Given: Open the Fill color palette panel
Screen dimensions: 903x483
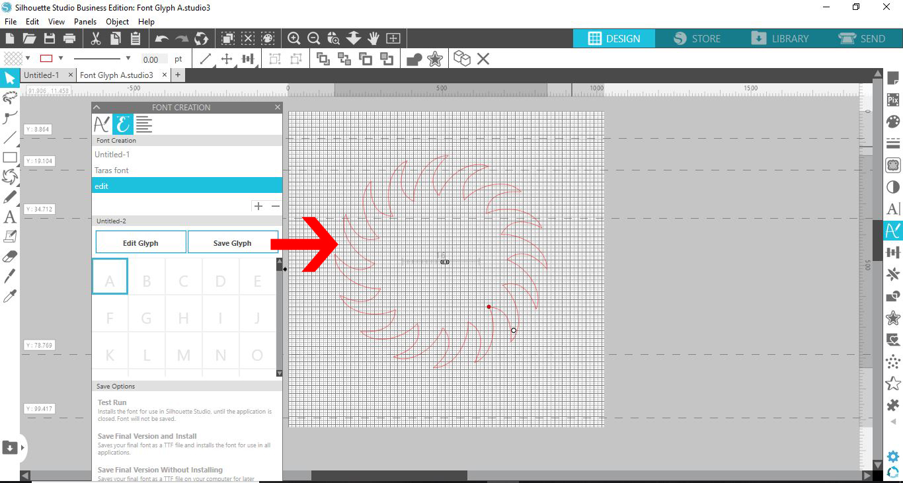Looking at the screenshot, I should (893, 122).
